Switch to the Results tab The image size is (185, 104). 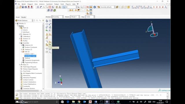tap(24, 17)
